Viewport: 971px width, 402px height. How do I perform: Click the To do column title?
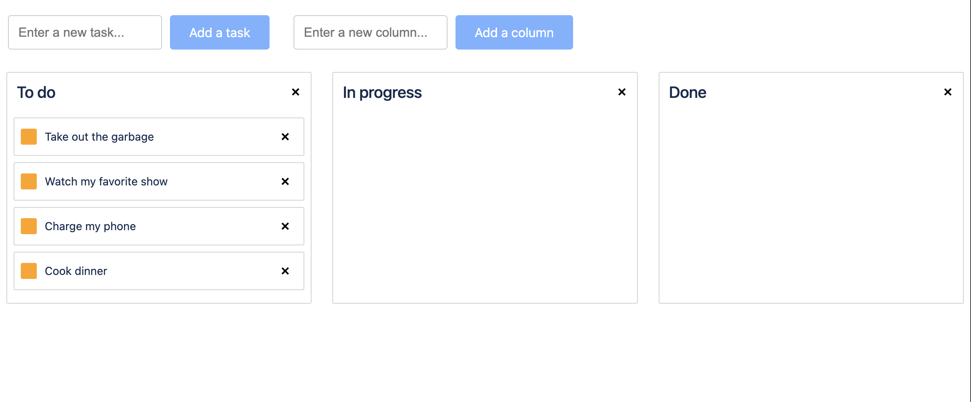[36, 92]
